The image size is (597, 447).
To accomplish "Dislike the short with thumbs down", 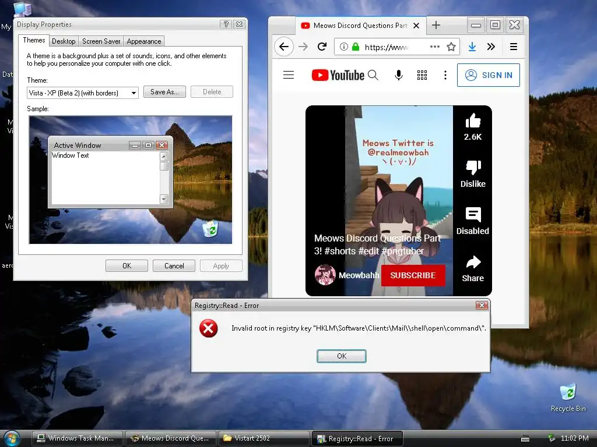I will coord(473,167).
